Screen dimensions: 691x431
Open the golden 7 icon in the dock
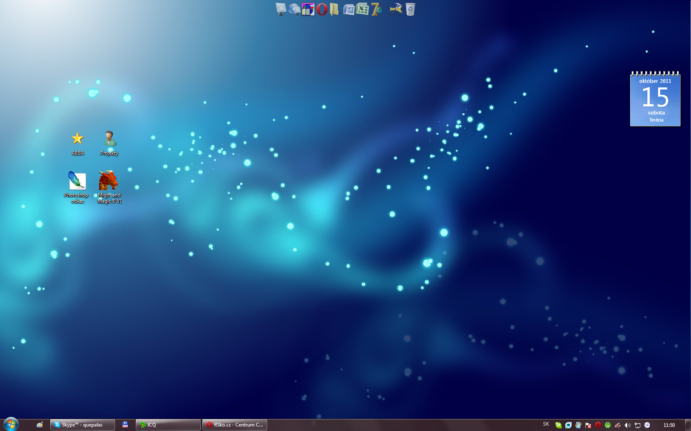[376, 9]
